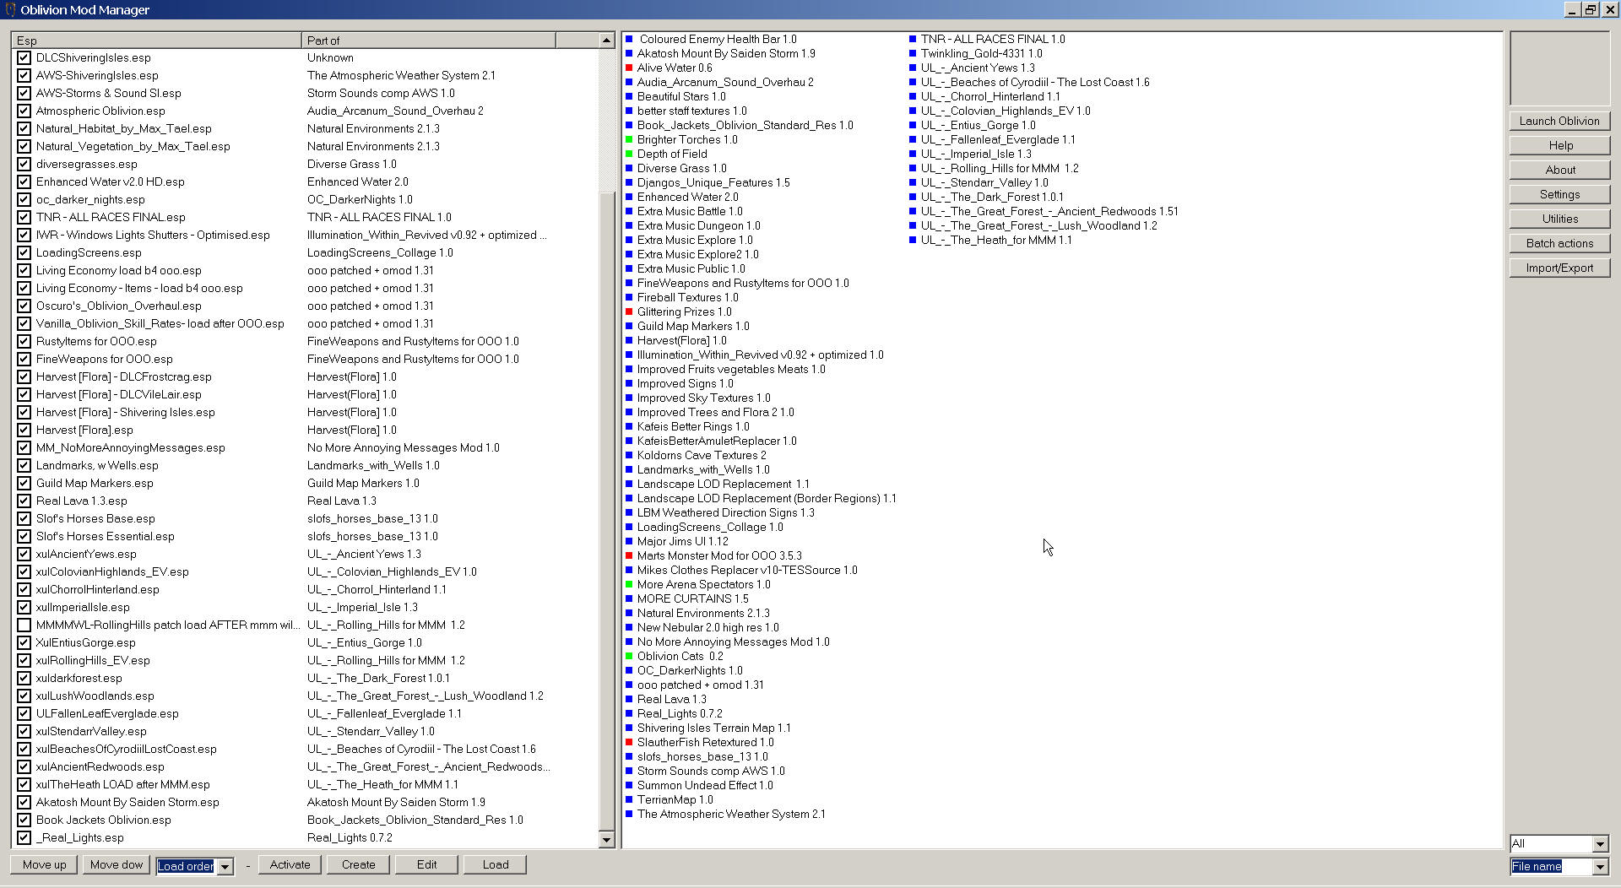Click the blue square for Twinkling_Gold-4331 1.0

click(913, 53)
